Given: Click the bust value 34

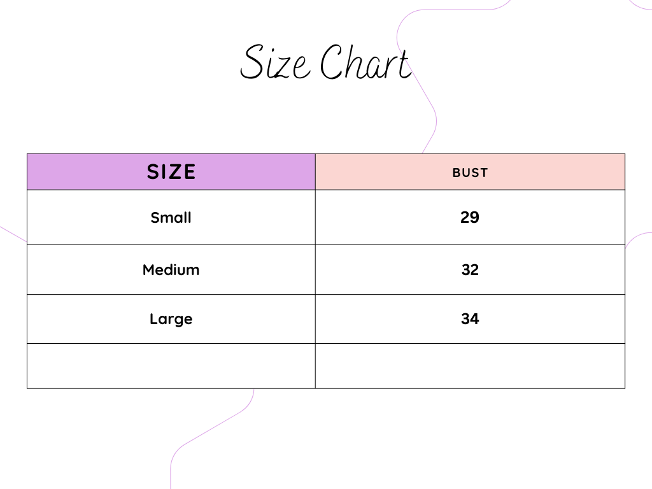Looking at the screenshot, I should (470, 319).
